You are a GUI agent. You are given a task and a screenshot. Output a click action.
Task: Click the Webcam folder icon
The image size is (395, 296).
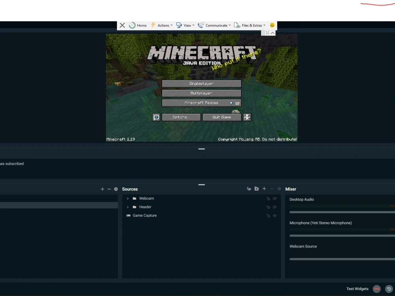point(135,199)
